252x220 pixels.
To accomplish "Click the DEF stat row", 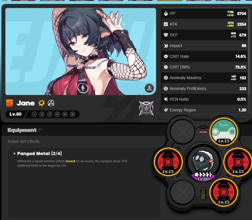I will (x=204, y=35).
